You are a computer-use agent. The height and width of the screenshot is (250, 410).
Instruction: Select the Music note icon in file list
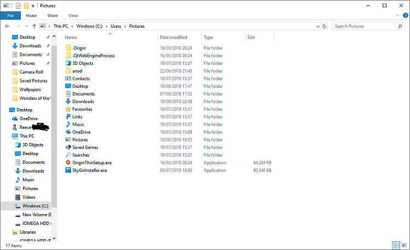(x=68, y=124)
